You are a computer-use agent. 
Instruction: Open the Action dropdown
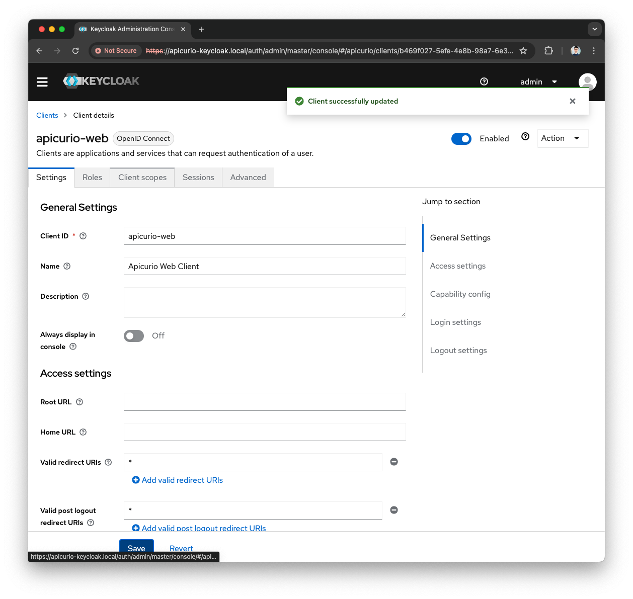point(562,138)
